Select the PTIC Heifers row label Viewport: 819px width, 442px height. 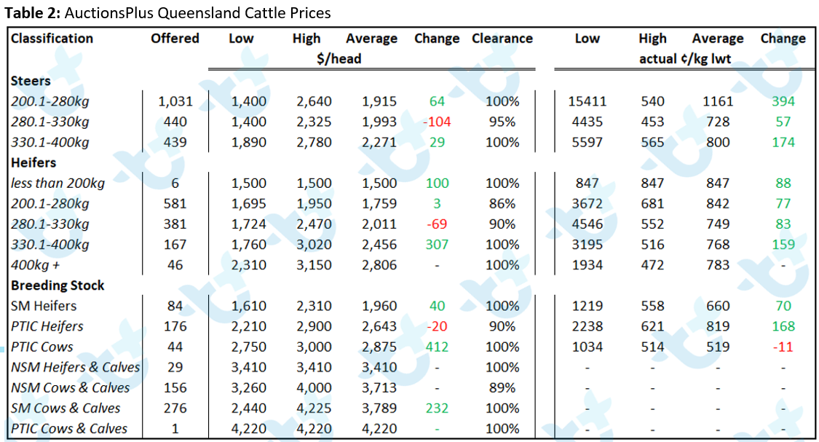click(x=47, y=326)
